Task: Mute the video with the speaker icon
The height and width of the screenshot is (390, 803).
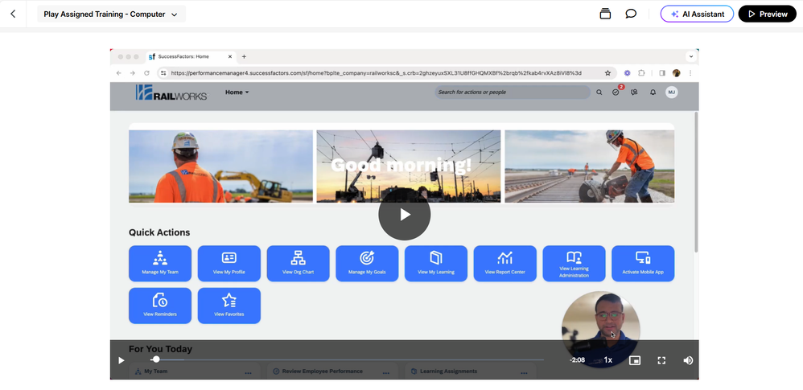Action: (x=688, y=360)
